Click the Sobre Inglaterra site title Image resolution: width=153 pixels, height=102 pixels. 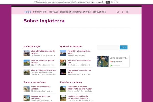(x=44, y=21)
